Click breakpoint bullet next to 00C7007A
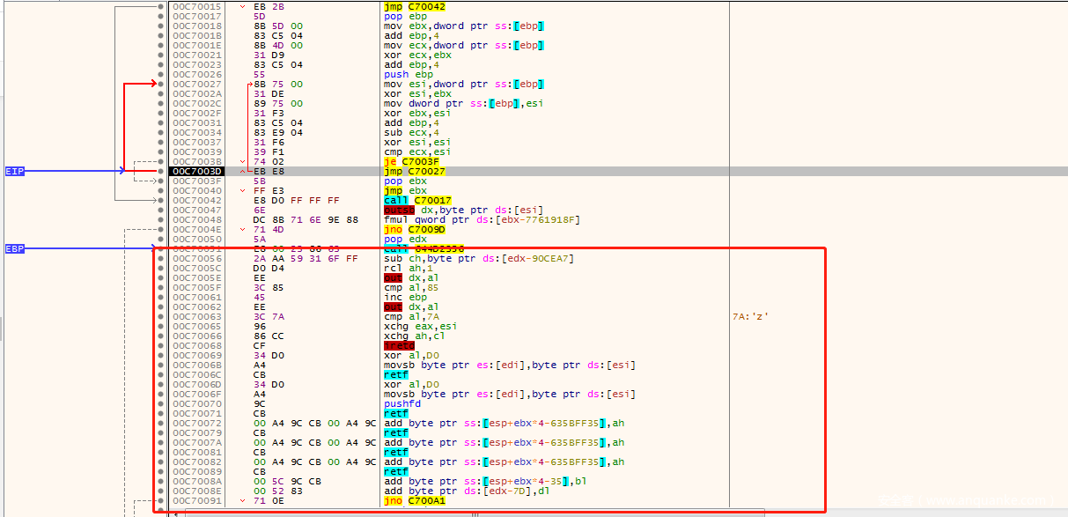Image resolution: width=1068 pixels, height=517 pixels. [159, 443]
